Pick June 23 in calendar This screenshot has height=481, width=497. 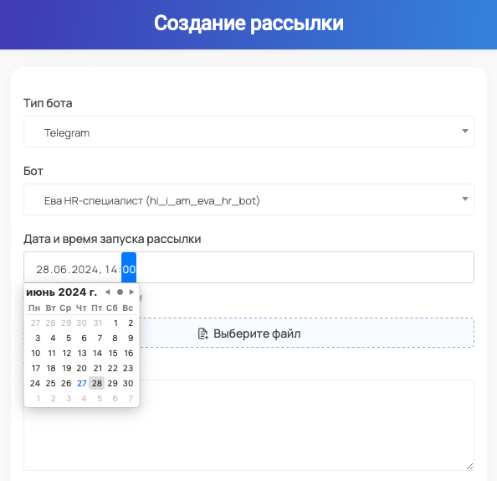click(128, 368)
